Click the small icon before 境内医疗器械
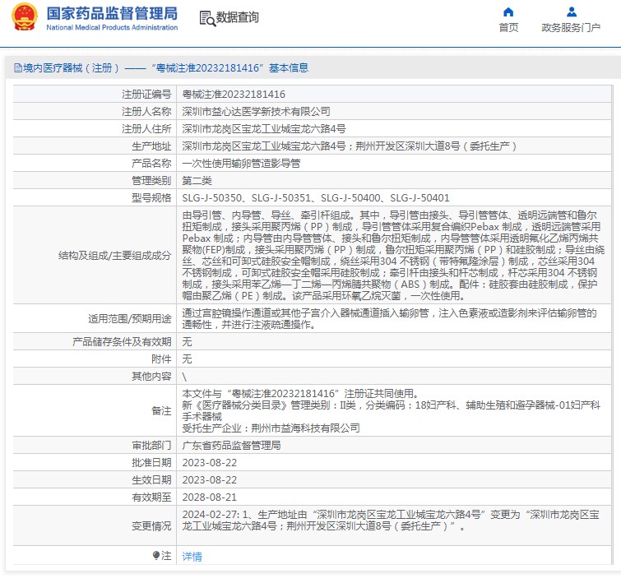621x583 pixels. click(17, 68)
